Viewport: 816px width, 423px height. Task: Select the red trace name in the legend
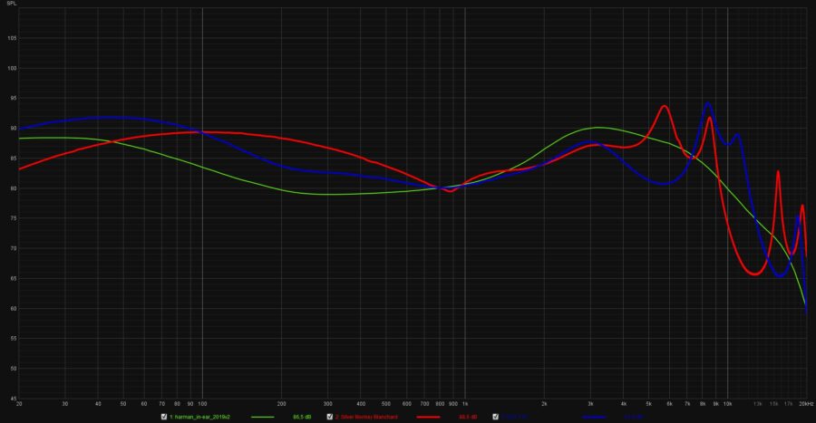tap(366, 417)
